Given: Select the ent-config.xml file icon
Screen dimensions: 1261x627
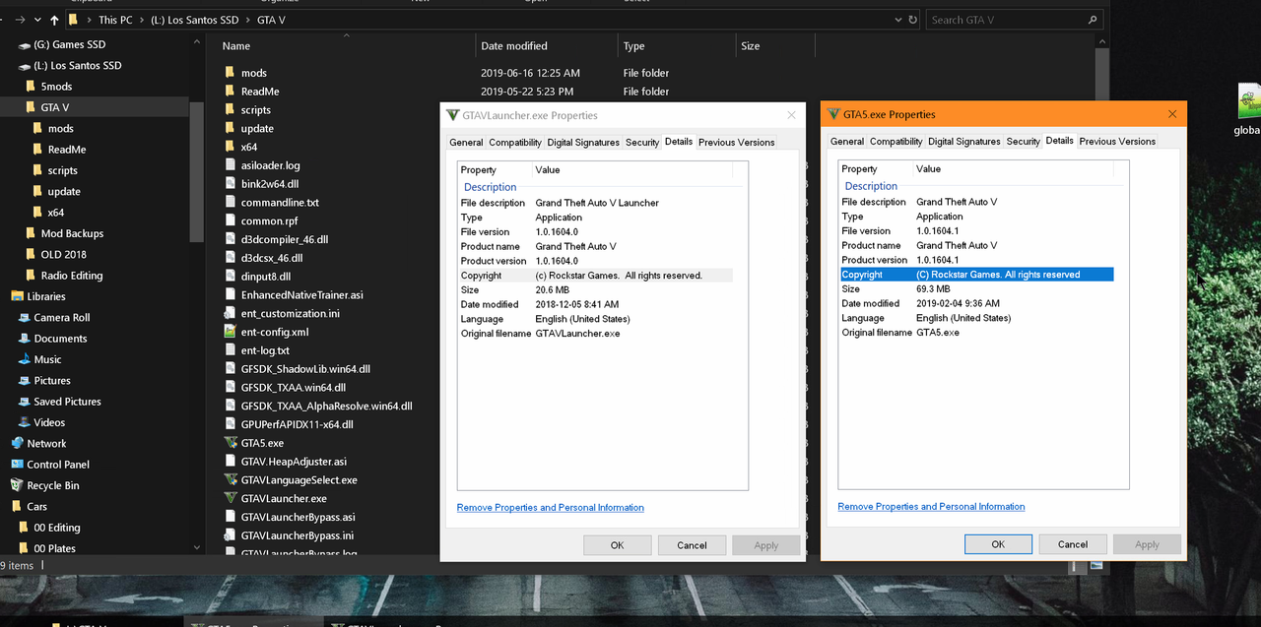Looking at the screenshot, I should point(231,332).
